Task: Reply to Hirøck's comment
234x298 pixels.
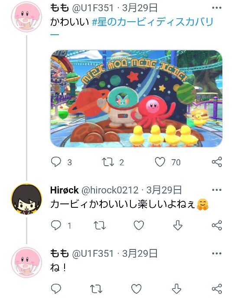Action: [x=56, y=225]
